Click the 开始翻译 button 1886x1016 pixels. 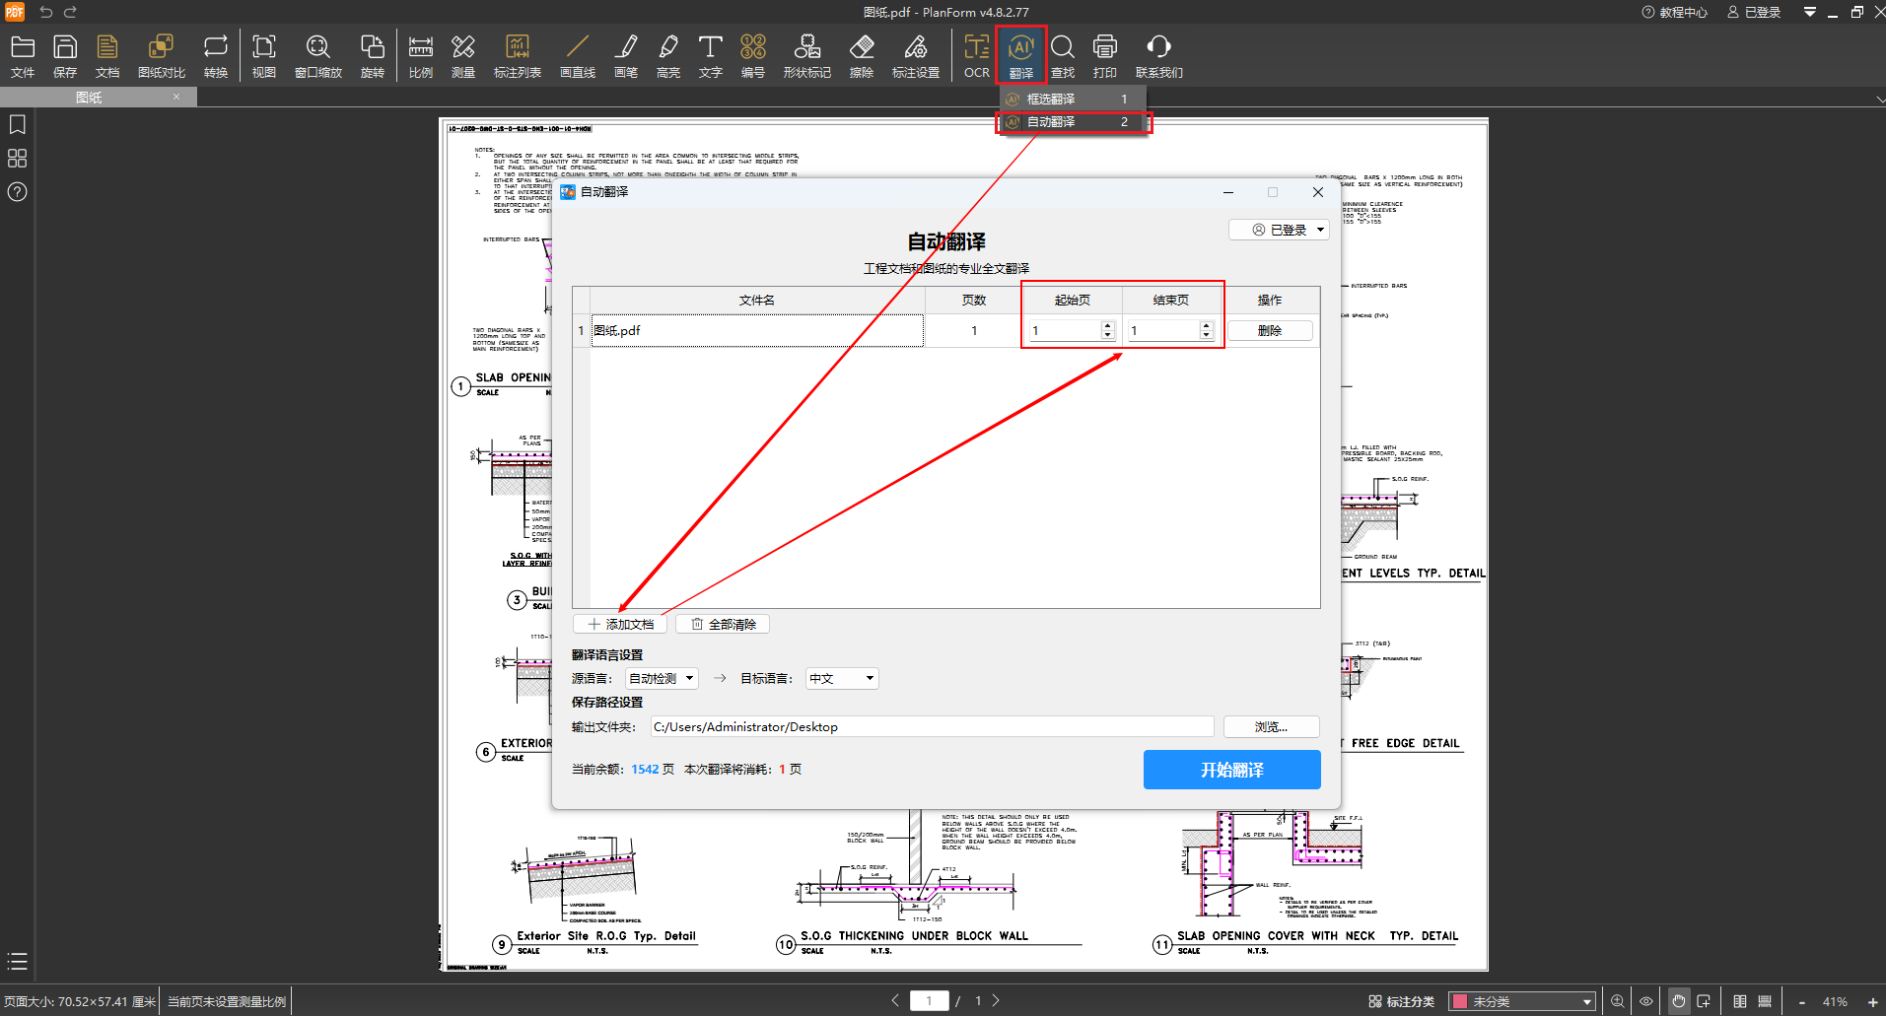click(x=1231, y=770)
